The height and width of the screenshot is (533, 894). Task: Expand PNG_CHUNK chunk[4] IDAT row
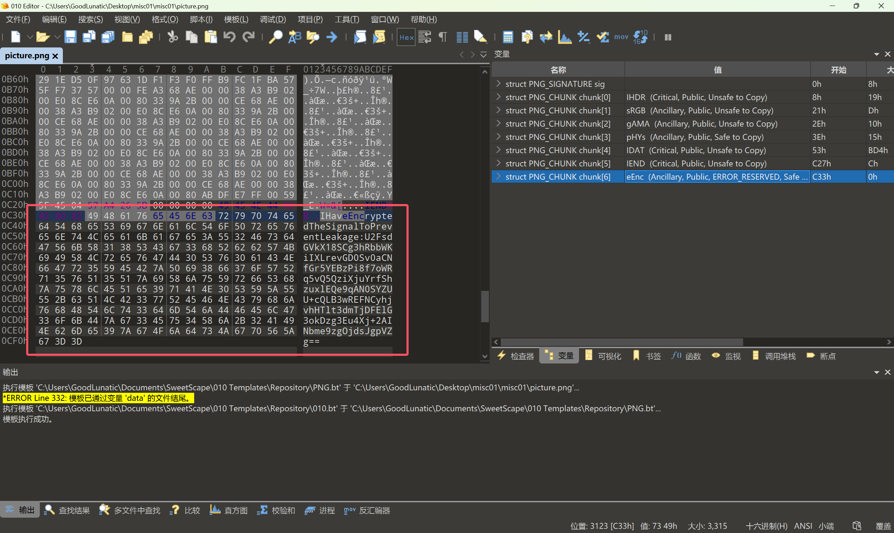[498, 150]
